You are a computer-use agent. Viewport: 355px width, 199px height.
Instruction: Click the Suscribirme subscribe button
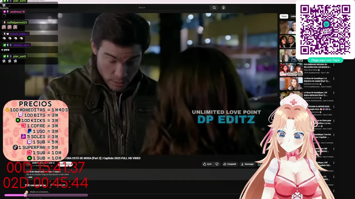tap(65, 164)
